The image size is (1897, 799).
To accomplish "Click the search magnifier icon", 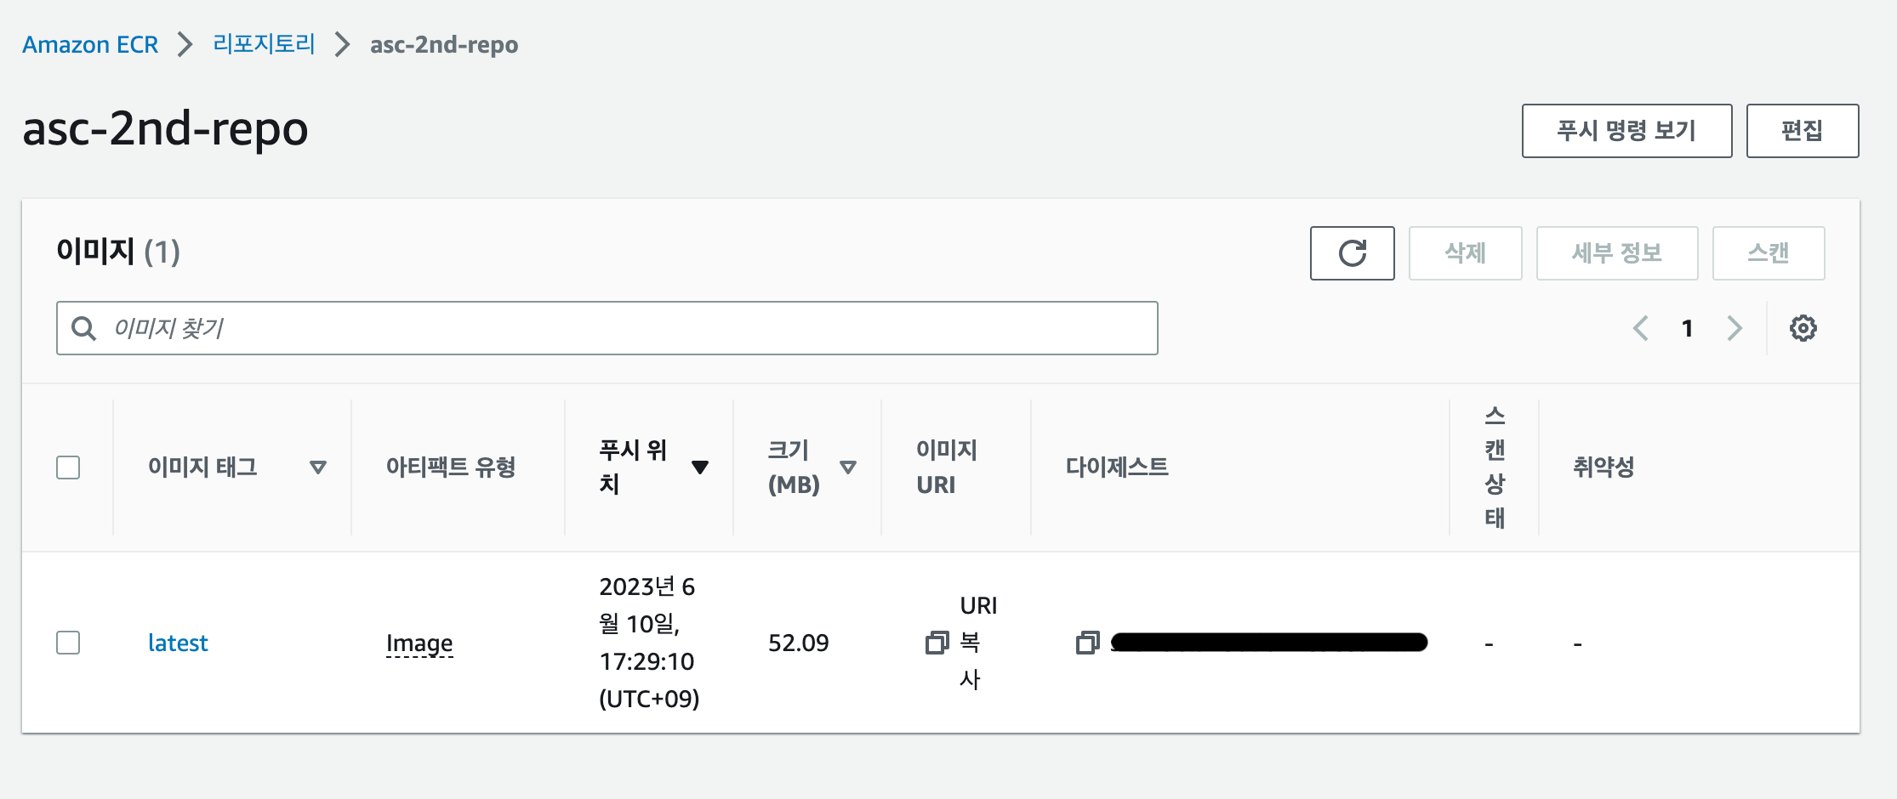I will coord(83,328).
